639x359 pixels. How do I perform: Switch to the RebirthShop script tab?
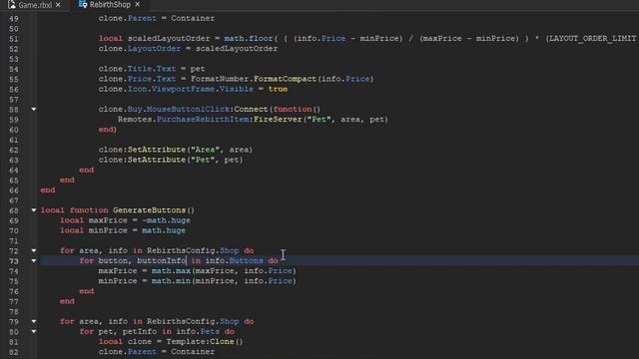[x=110, y=5]
